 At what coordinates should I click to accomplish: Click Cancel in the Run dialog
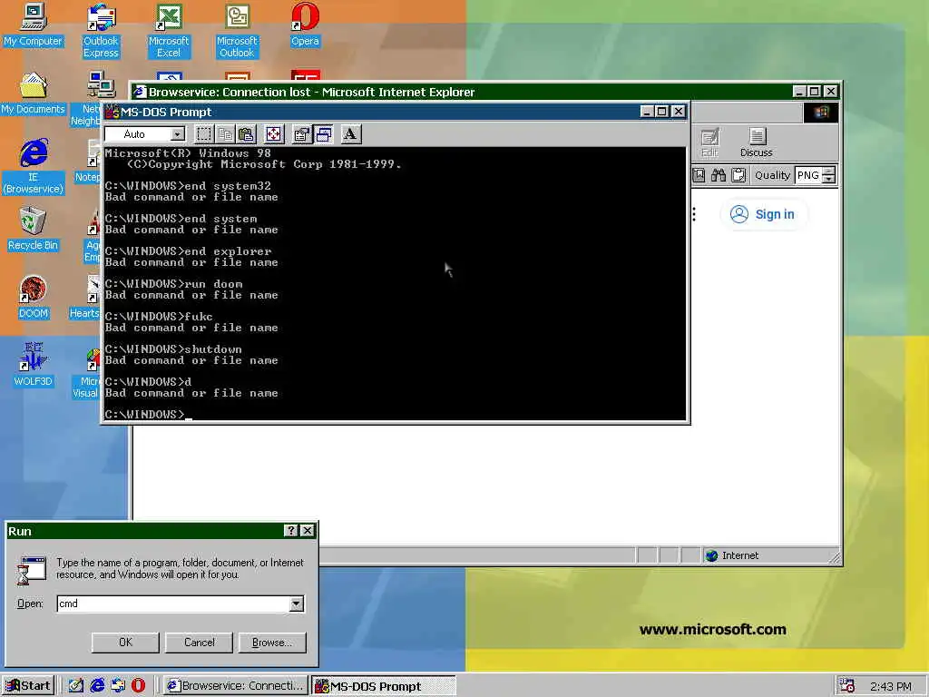point(199,643)
